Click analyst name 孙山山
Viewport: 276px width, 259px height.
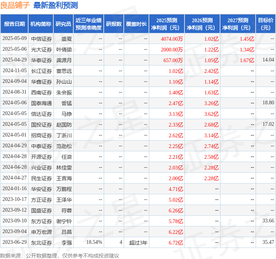pyautogui.click(x=64, y=82)
